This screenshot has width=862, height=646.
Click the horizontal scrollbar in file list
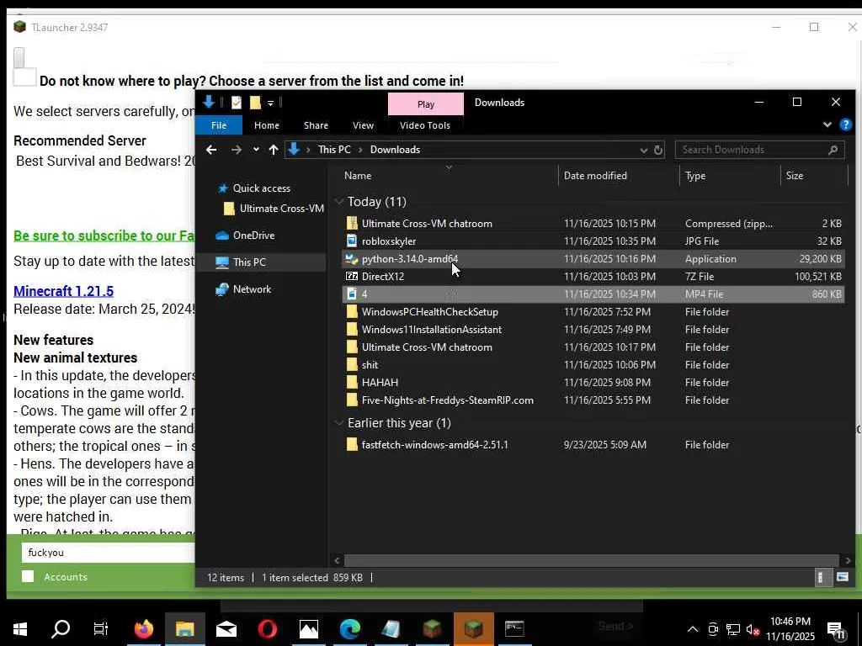click(591, 560)
